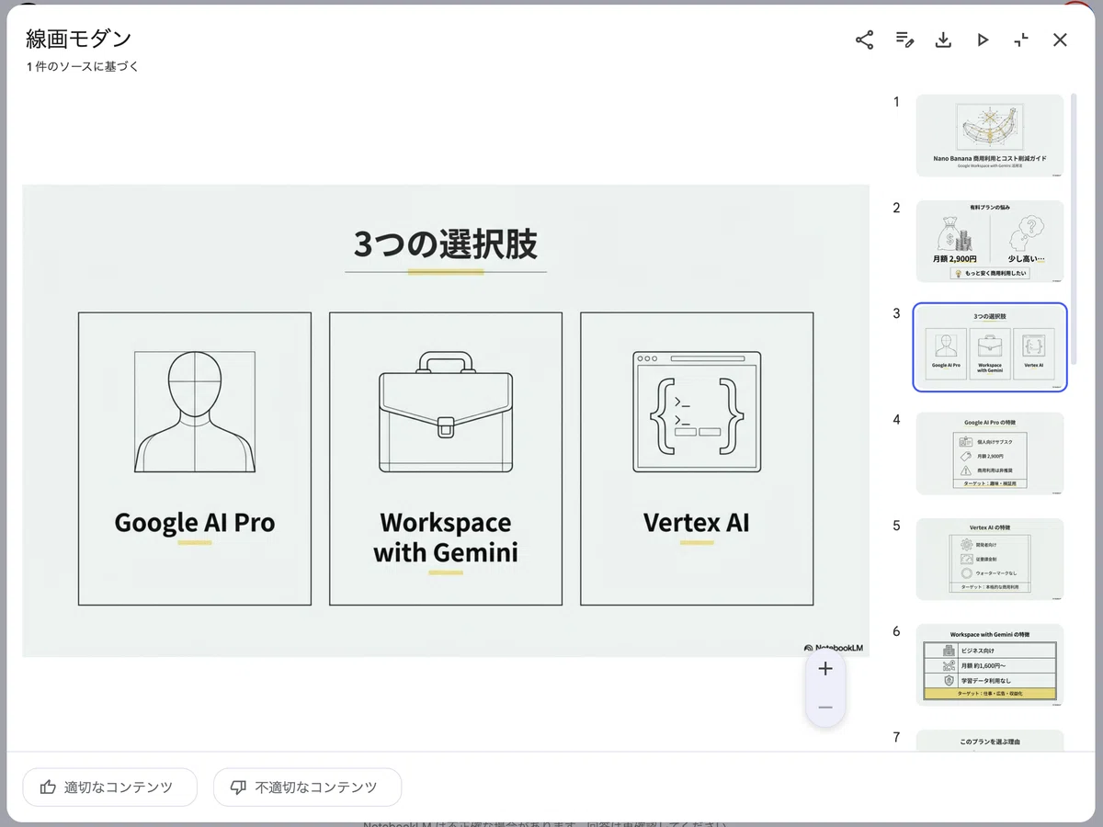
Task: Click the 線画モダン title text
Action: pos(79,39)
